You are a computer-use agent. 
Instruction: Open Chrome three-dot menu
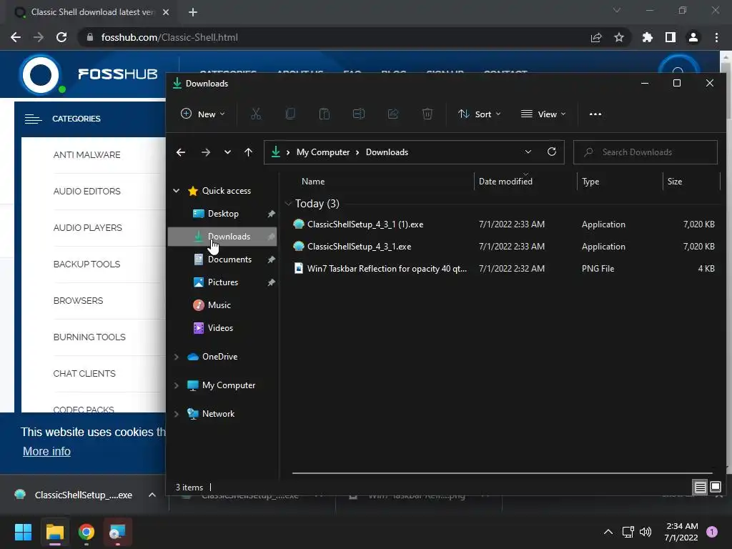click(x=716, y=37)
